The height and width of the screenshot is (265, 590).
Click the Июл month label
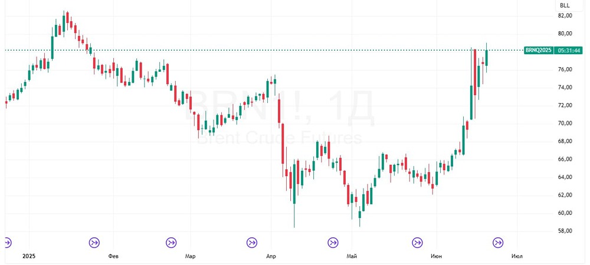point(517,256)
